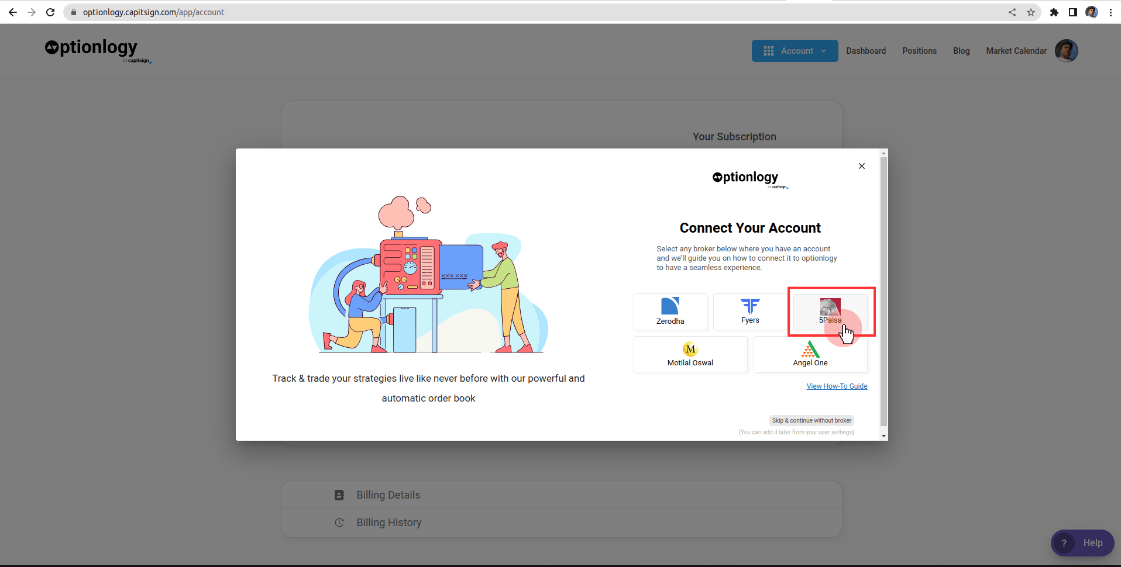Click the Optionlogy logo in page header
The width and height of the screenshot is (1121, 567).
(x=98, y=50)
